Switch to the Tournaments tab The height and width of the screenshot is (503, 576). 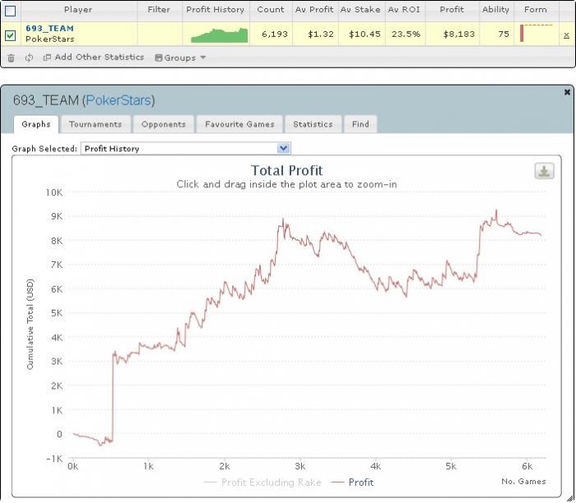[95, 124]
